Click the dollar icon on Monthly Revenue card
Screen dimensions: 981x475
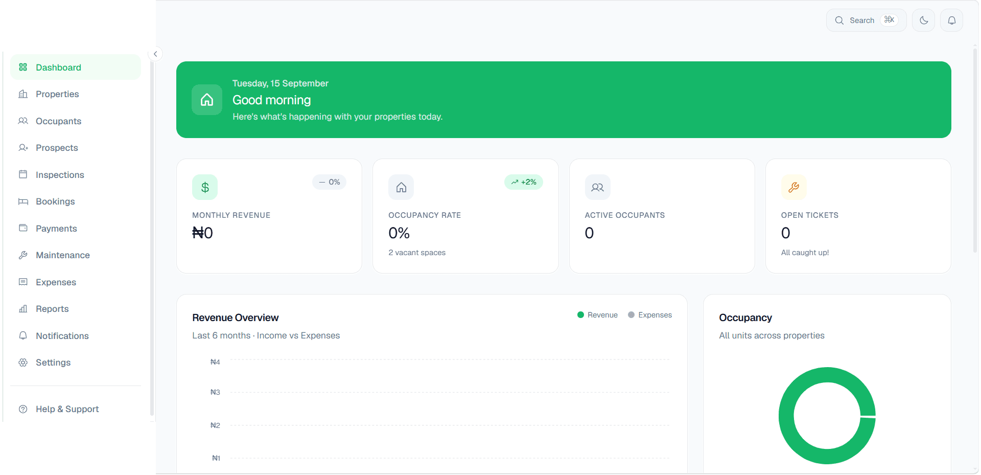(x=205, y=187)
